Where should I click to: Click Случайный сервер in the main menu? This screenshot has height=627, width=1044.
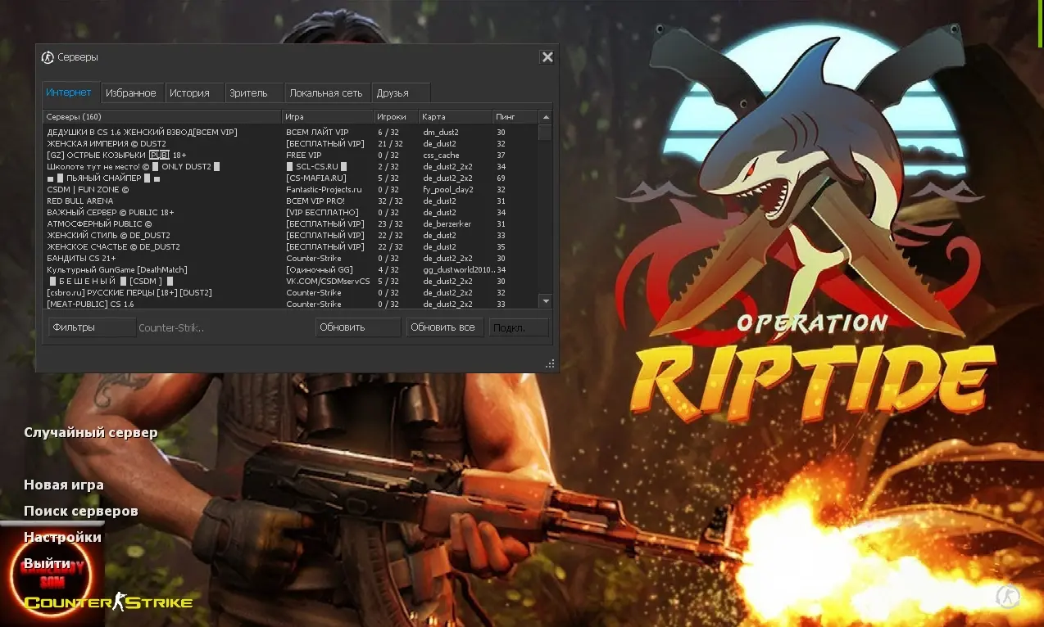(x=91, y=432)
